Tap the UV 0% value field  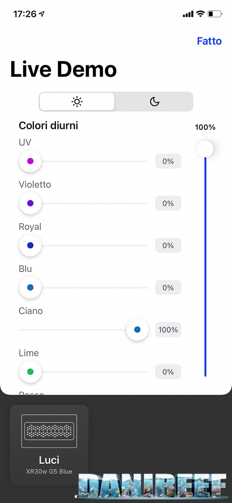168,161
